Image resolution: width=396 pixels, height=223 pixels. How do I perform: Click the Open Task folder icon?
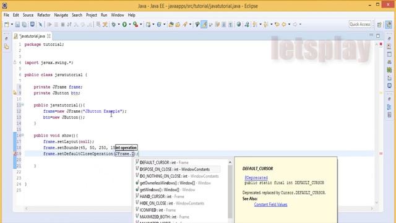[x=178, y=25]
